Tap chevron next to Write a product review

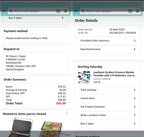[134, 115]
